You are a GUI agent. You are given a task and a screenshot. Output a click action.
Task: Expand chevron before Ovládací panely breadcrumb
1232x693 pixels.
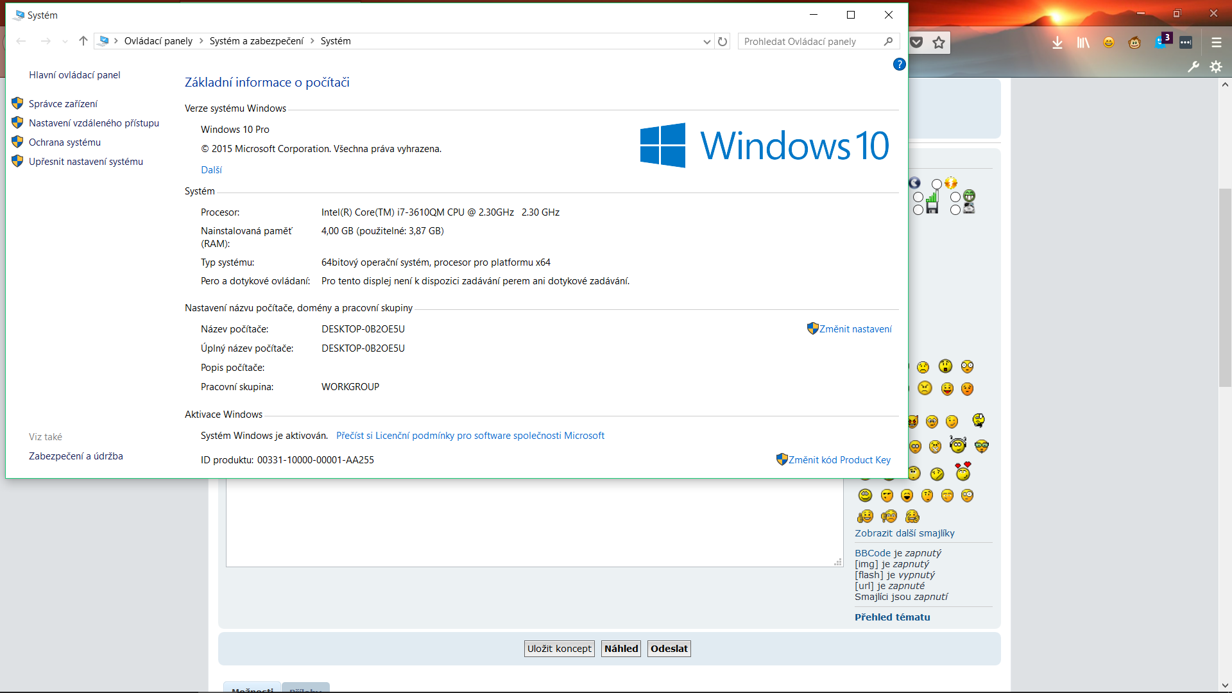116,41
